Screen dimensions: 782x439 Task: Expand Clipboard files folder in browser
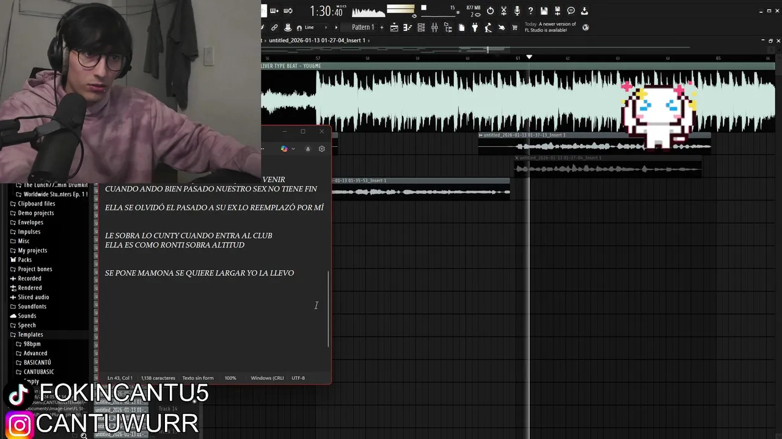click(37, 204)
